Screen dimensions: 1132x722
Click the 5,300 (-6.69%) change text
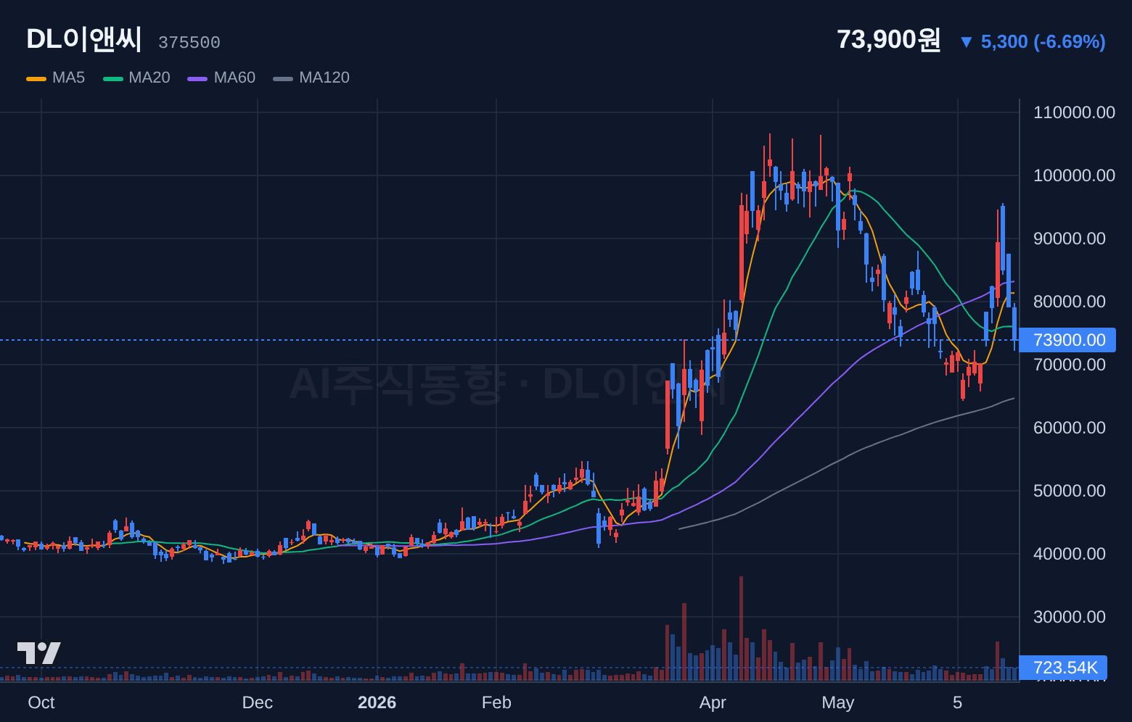pyautogui.click(x=1043, y=42)
